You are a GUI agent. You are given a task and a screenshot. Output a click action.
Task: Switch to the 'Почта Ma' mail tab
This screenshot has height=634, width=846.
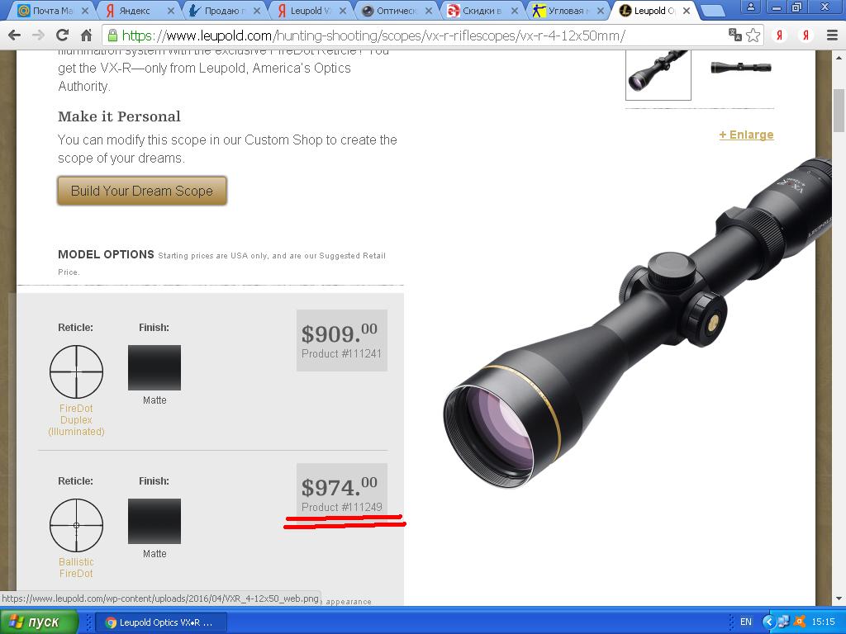click(52, 10)
